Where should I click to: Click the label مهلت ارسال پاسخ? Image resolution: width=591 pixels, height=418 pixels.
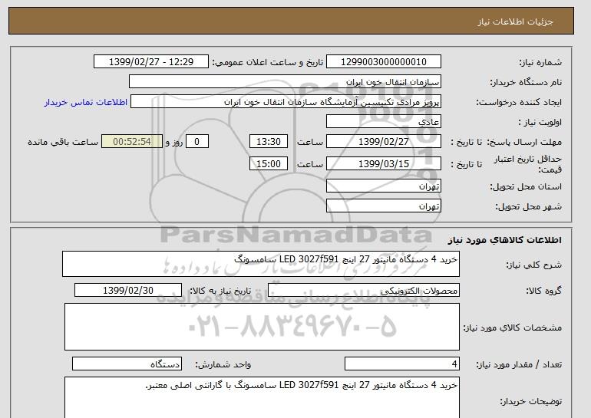pyautogui.click(x=524, y=142)
